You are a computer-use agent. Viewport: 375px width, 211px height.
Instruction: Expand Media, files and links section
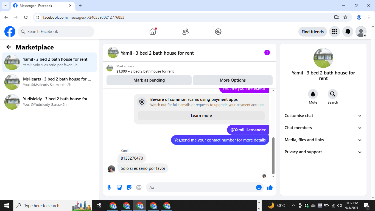(x=323, y=140)
